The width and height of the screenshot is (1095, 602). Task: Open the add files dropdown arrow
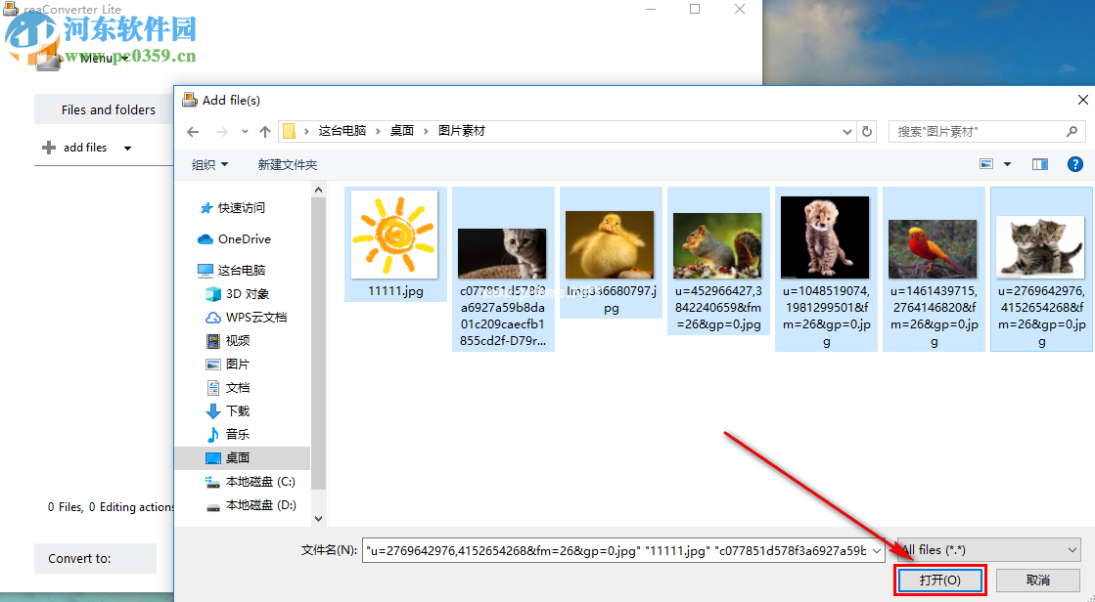(x=126, y=147)
